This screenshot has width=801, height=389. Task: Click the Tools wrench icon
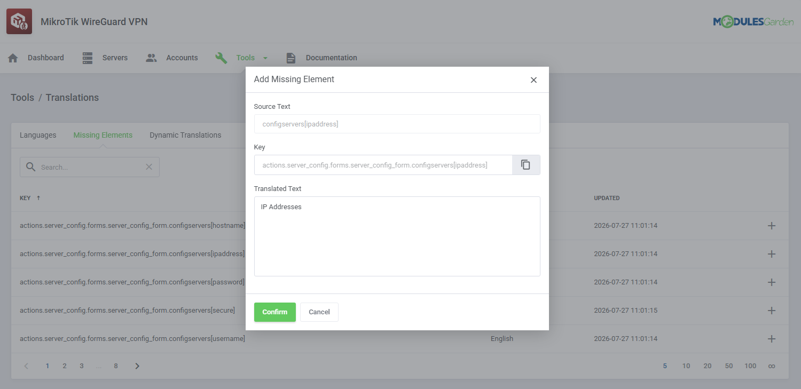coord(221,58)
